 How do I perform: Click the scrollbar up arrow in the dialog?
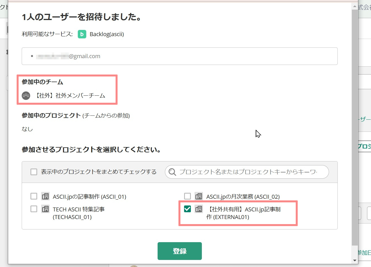point(355,6)
